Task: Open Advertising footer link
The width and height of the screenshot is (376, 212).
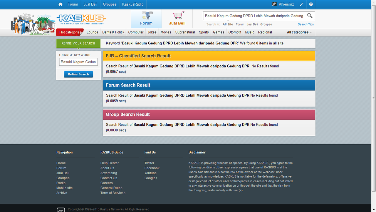Action: click(x=109, y=173)
